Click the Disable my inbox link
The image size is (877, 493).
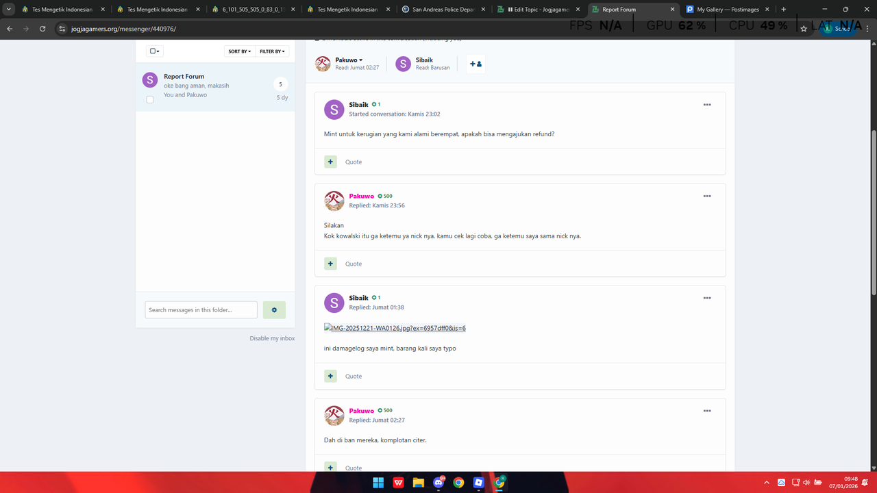(272, 338)
